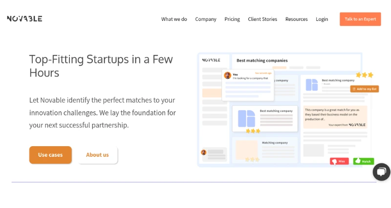Click the Novable logo in the header

click(24, 19)
